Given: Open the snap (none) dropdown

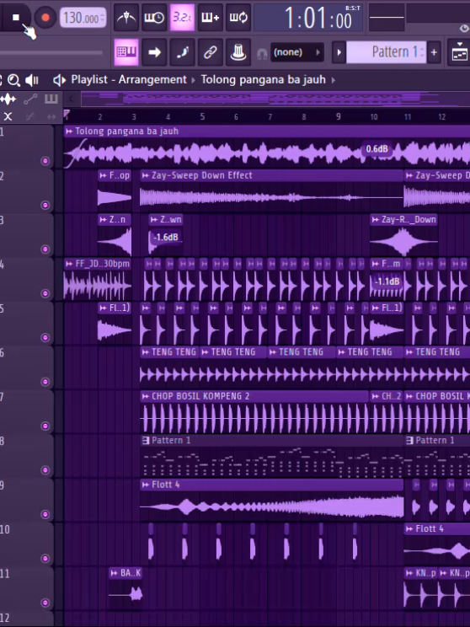Looking at the screenshot, I should (297, 52).
